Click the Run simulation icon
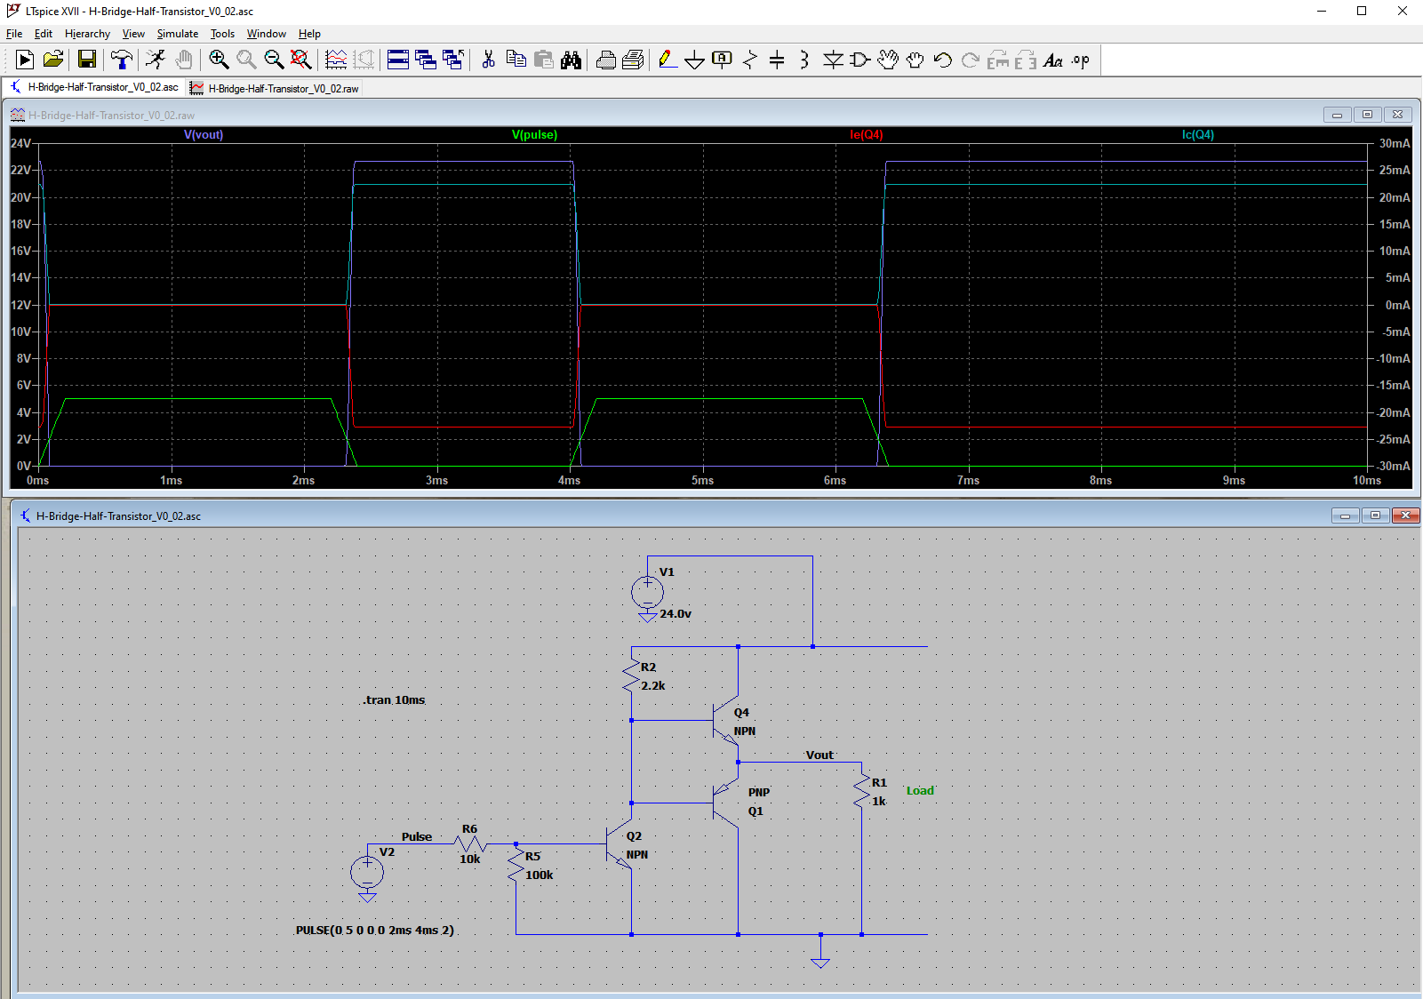This screenshot has height=999, width=1423. coord(156,60)
